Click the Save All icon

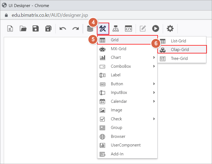click(x=48, y=28)
